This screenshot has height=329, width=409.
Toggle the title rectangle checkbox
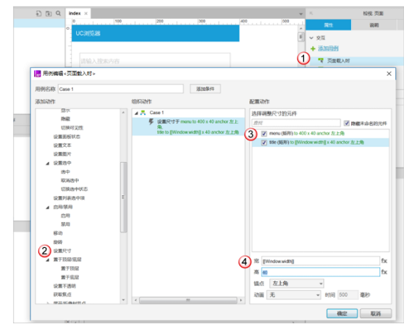click(x=264, y=142)
